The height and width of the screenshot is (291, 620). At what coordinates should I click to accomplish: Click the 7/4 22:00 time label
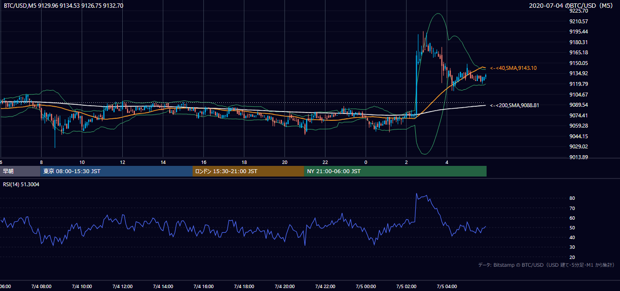pos(325,286)
